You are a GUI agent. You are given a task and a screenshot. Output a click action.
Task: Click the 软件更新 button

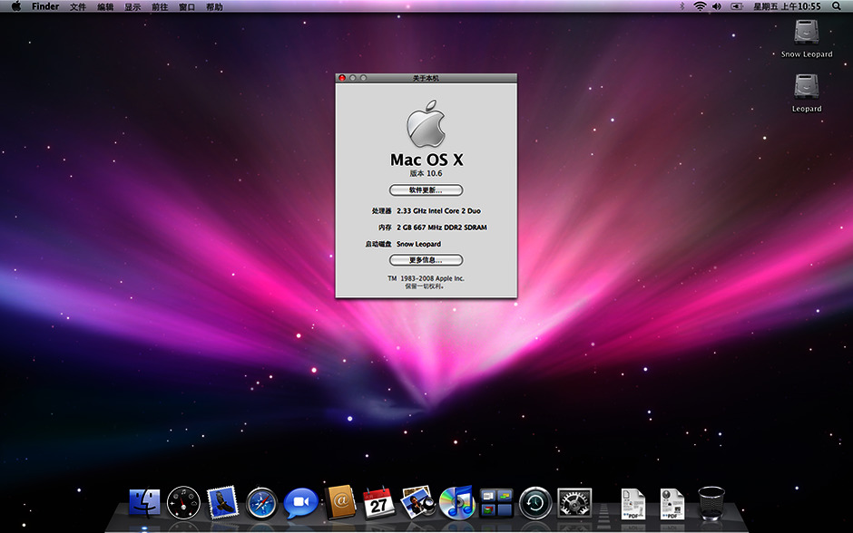426,190
